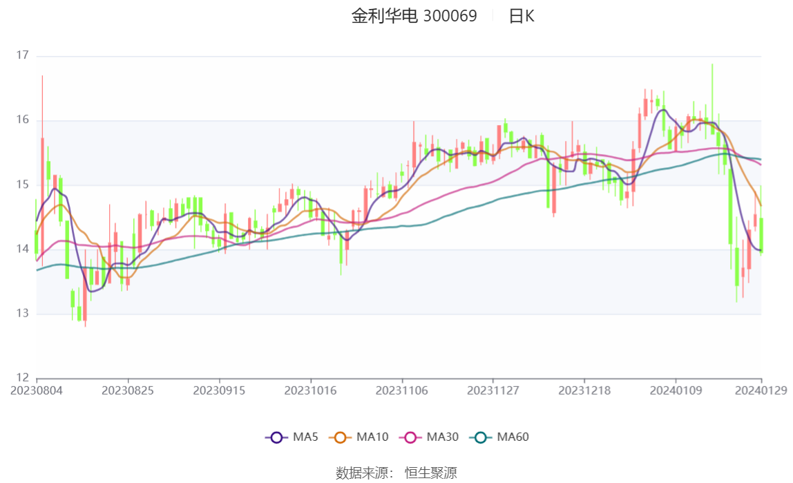Click the 15 price axis label
Screen dimensions: 793x483
pyautogui.click(x=23, y=184)
